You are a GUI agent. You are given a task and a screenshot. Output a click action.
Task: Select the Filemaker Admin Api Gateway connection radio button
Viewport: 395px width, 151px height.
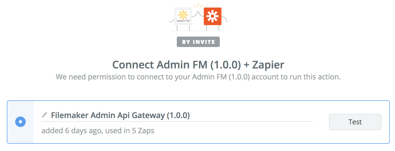[x=20, y=122]
